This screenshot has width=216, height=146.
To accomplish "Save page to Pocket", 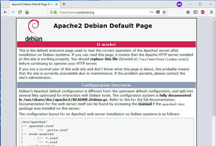I will point(158,12).
